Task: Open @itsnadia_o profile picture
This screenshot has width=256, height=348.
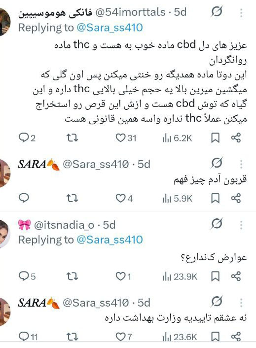Action: coord(5,234)
